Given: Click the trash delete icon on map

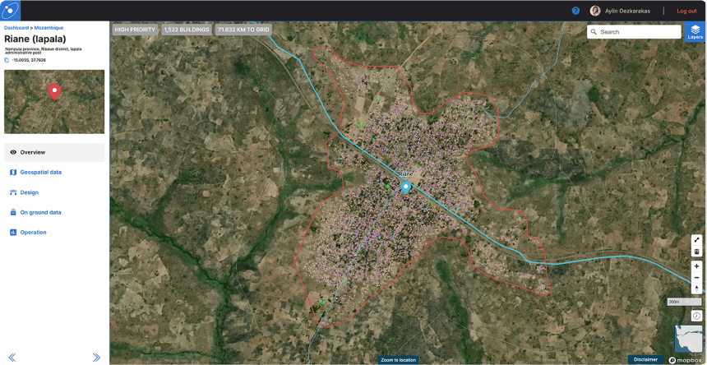Looking at the screenshot, I should [696, 252].
